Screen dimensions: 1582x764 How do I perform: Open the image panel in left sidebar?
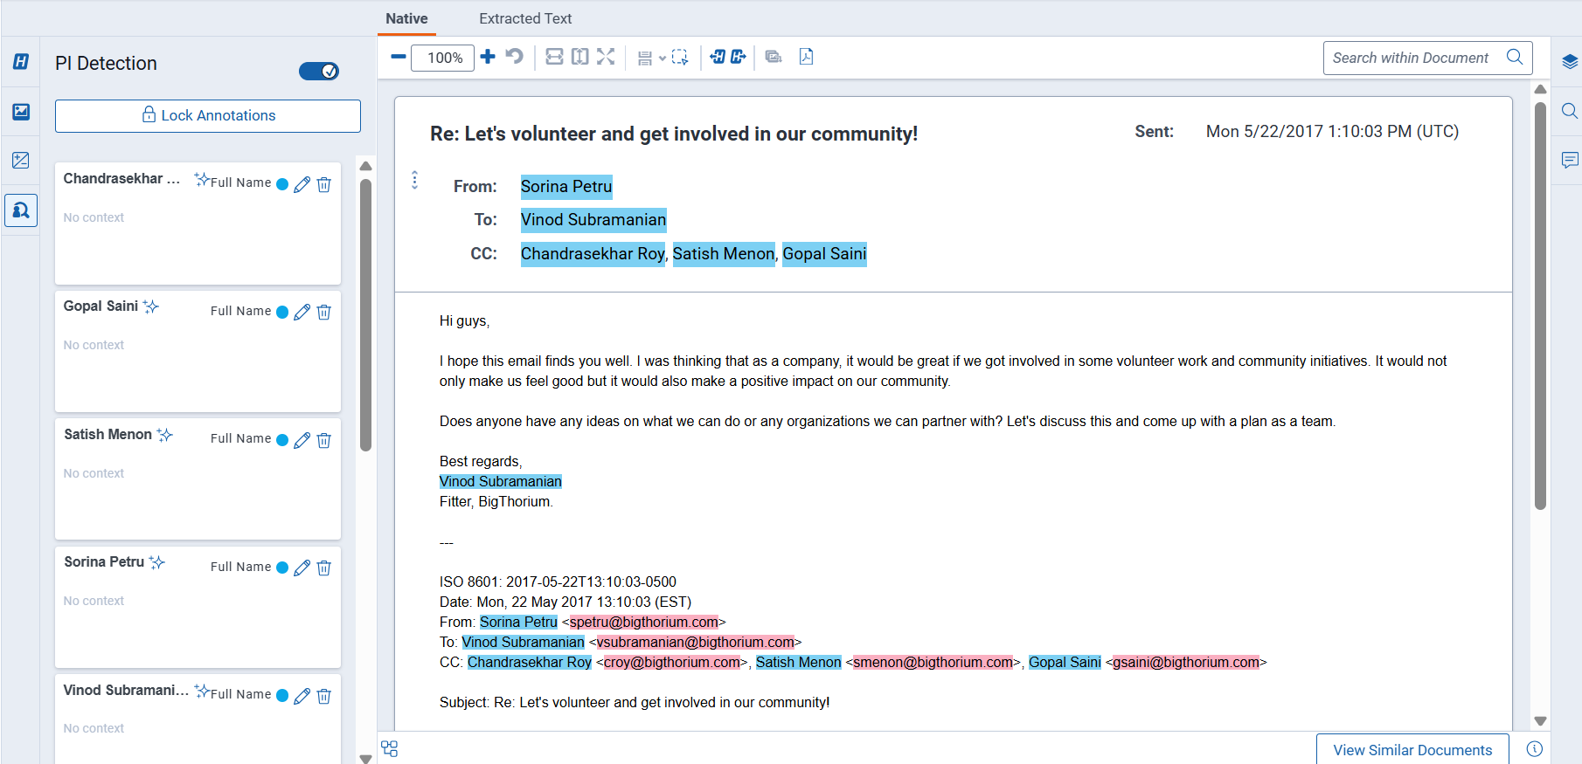[21, 112]
